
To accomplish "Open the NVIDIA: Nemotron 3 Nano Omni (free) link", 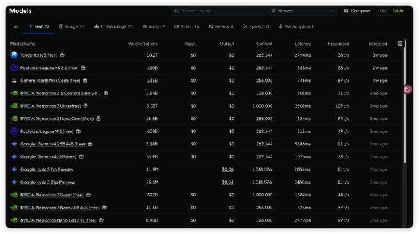I will [57, 119].
